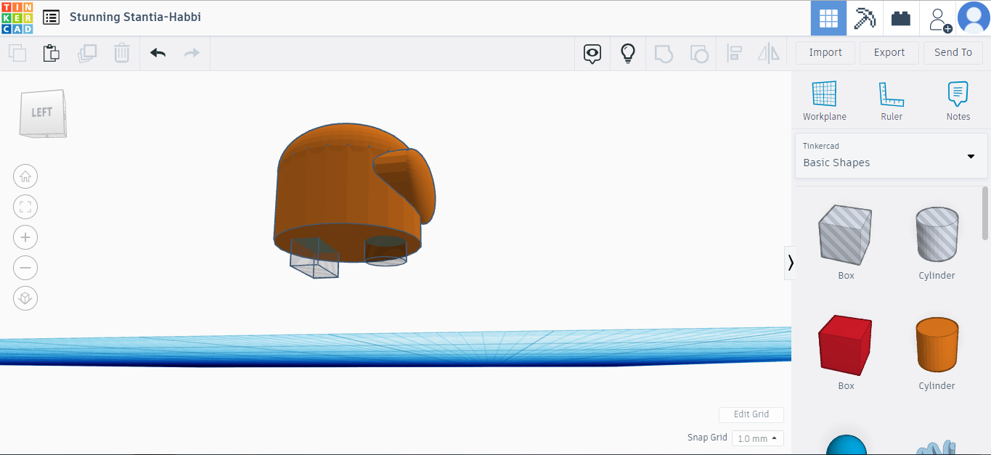Select the Workplane tool

coord(825,101)
